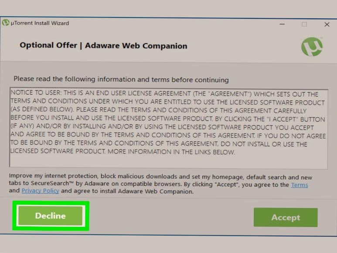
Task: Click the 'Please read the following information' label
Action: click(121, 79)
